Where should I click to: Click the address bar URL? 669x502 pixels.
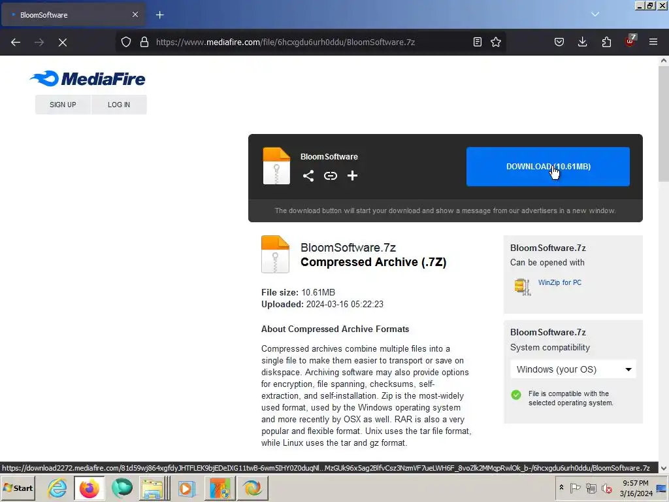286,42
